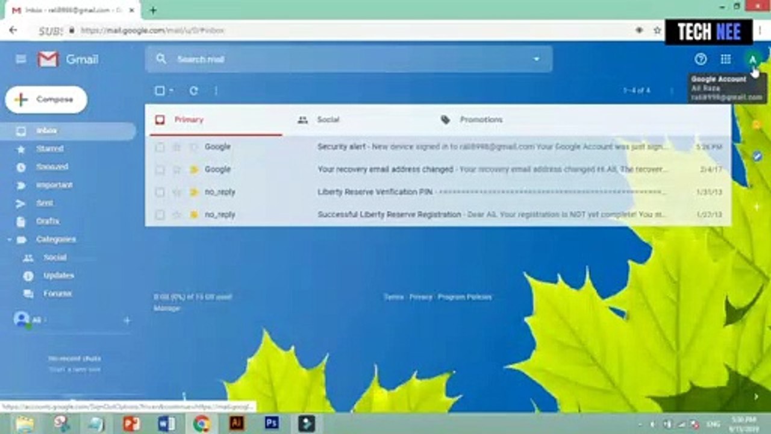Open the main menu hamburger icon
The image size is (771, 434).
pyautogui.click(x=20, y=59)
